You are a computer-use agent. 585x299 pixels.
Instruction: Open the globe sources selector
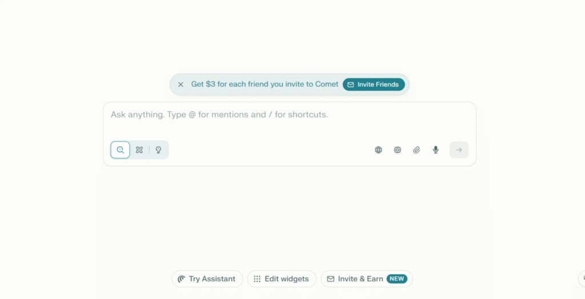(x=378, y=150)
